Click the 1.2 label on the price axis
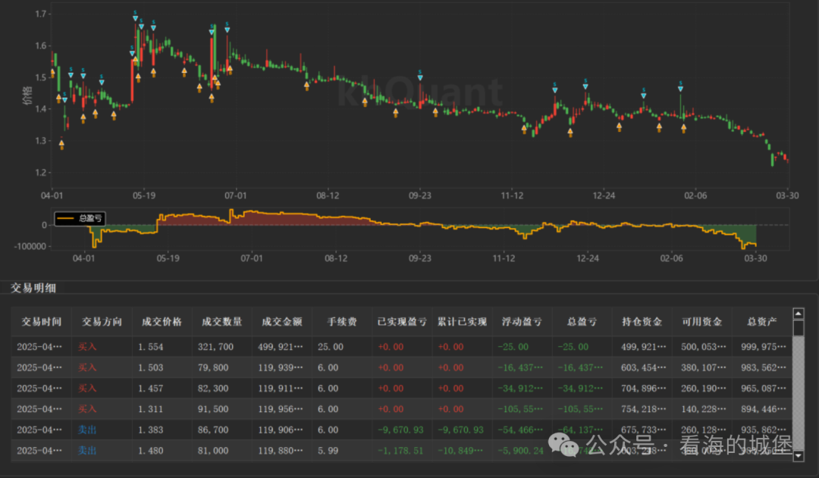 (x=41, y=173)
